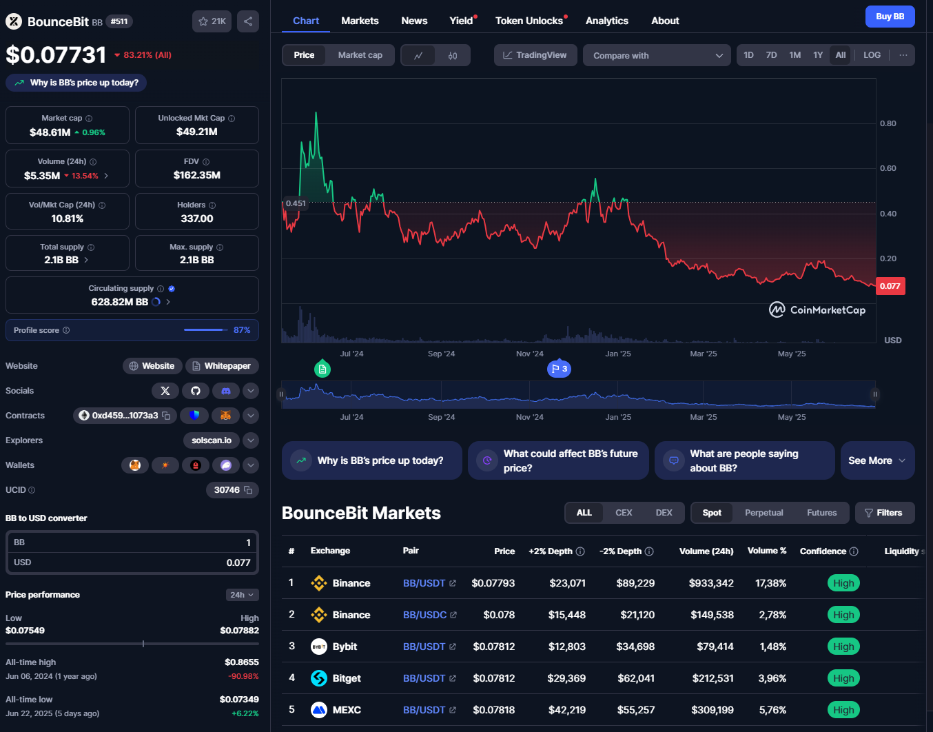Click the FDV info icon

click(x=206, y=162)
